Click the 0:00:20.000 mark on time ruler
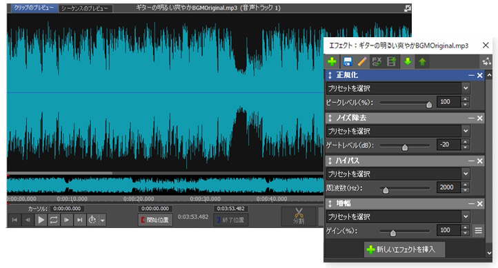Viewport: 498px width, 268px height. [x=139, y=199]
